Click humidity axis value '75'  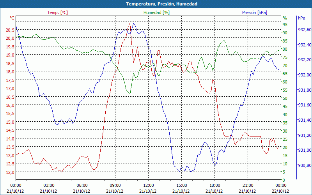click(x=285, y=57)
